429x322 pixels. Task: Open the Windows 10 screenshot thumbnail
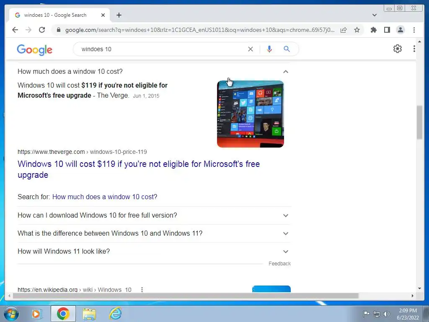pyautogui.click(x=251, y=114)
